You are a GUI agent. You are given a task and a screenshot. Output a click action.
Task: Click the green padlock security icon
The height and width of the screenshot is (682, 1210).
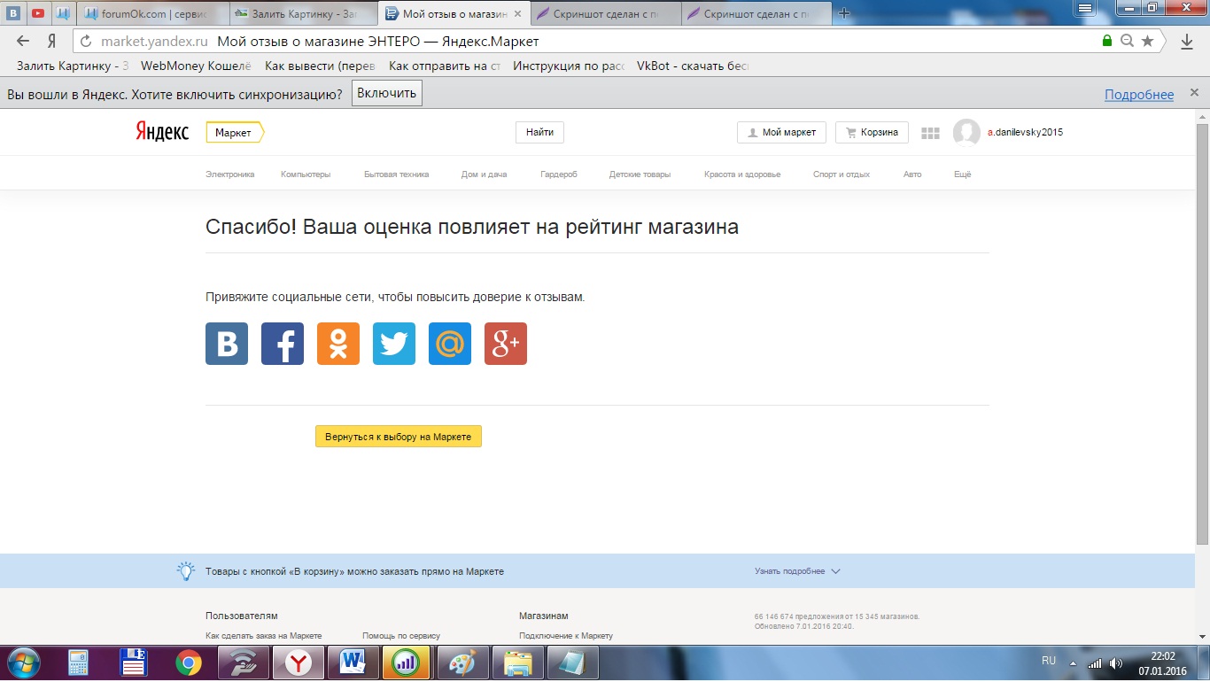[1107, 41]
